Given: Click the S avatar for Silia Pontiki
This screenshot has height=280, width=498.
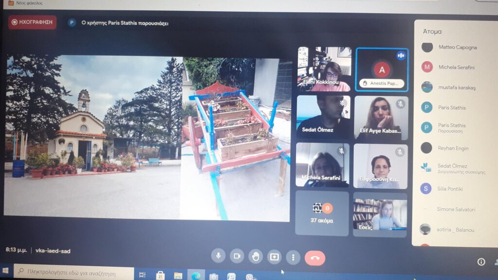Looking at the screenshot, I should [x=426, y=189].
